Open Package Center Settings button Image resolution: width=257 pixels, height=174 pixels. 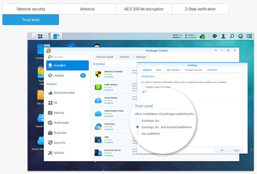pyautogui.click(x=141, y=57)
